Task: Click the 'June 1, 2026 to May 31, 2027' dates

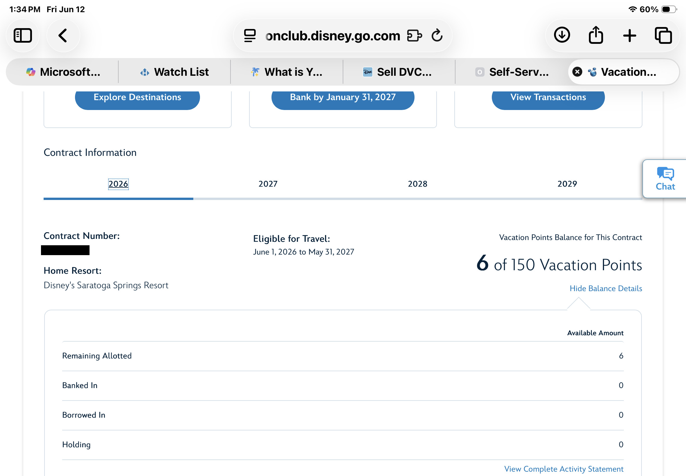Action: [x=303, y=252]
